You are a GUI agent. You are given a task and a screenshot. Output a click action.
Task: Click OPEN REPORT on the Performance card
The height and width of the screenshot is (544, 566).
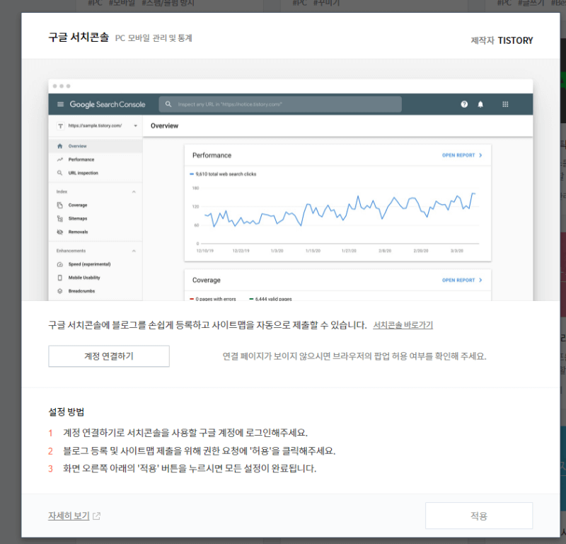coord(462,155)
